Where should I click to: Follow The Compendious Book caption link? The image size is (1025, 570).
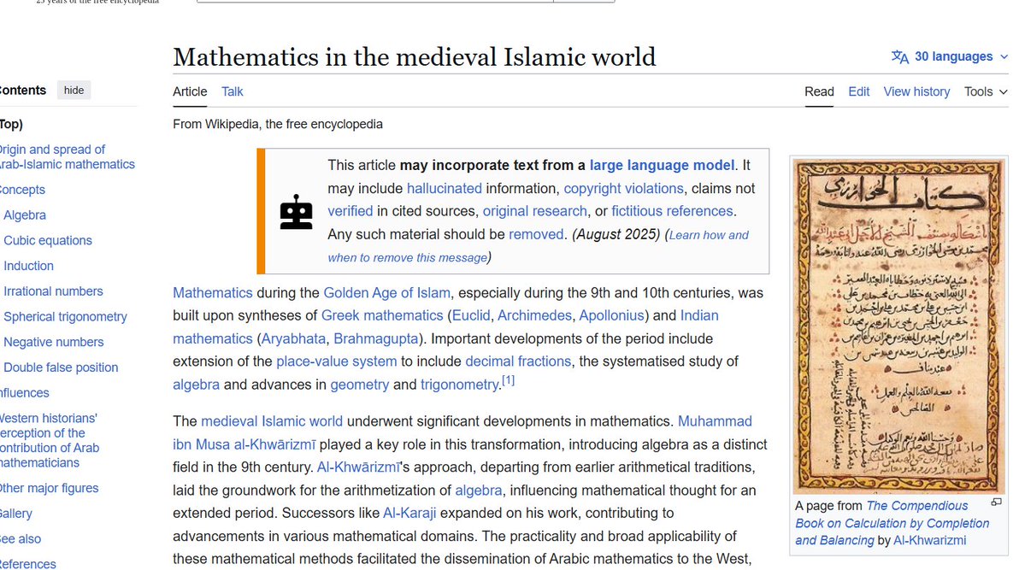pos(892,523)
